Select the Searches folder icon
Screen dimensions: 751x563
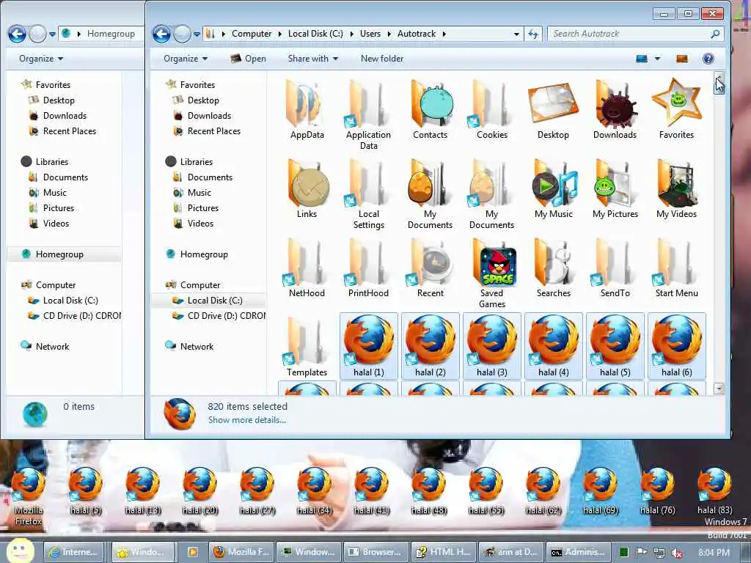pos(553,268)
